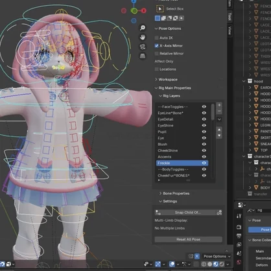
Task: Click the pan hand viewport icon
Action: tap(143, 37)
